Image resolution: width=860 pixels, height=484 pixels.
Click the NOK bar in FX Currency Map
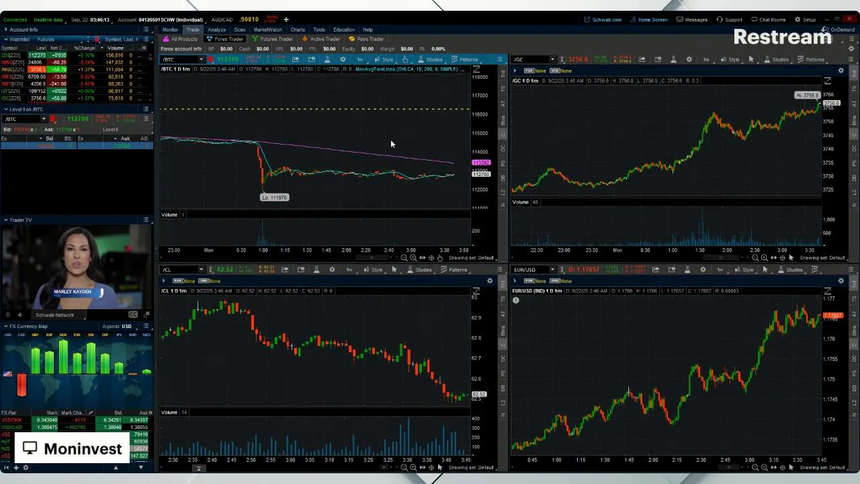(63, 357)
